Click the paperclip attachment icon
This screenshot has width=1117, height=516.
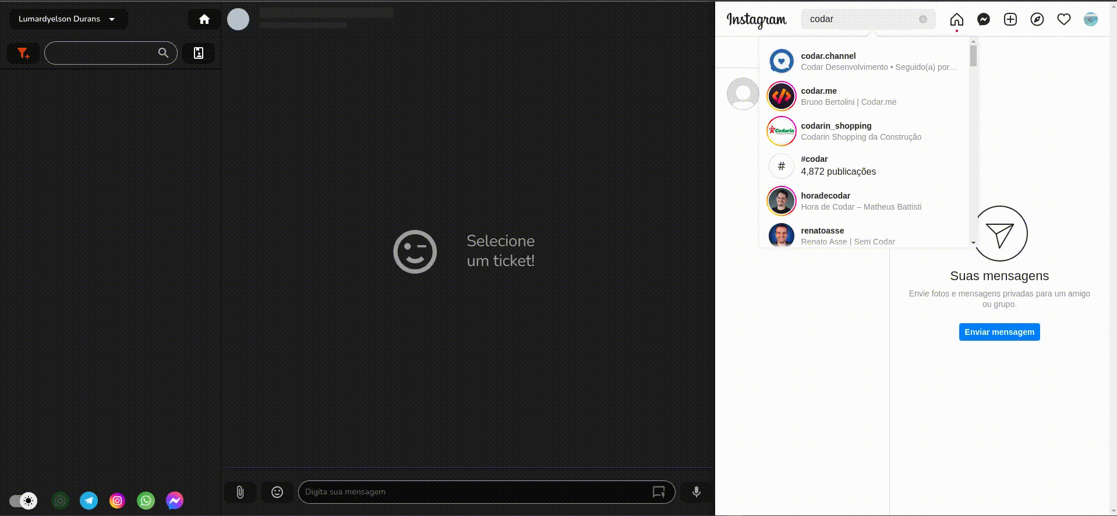tap(240, 492)
